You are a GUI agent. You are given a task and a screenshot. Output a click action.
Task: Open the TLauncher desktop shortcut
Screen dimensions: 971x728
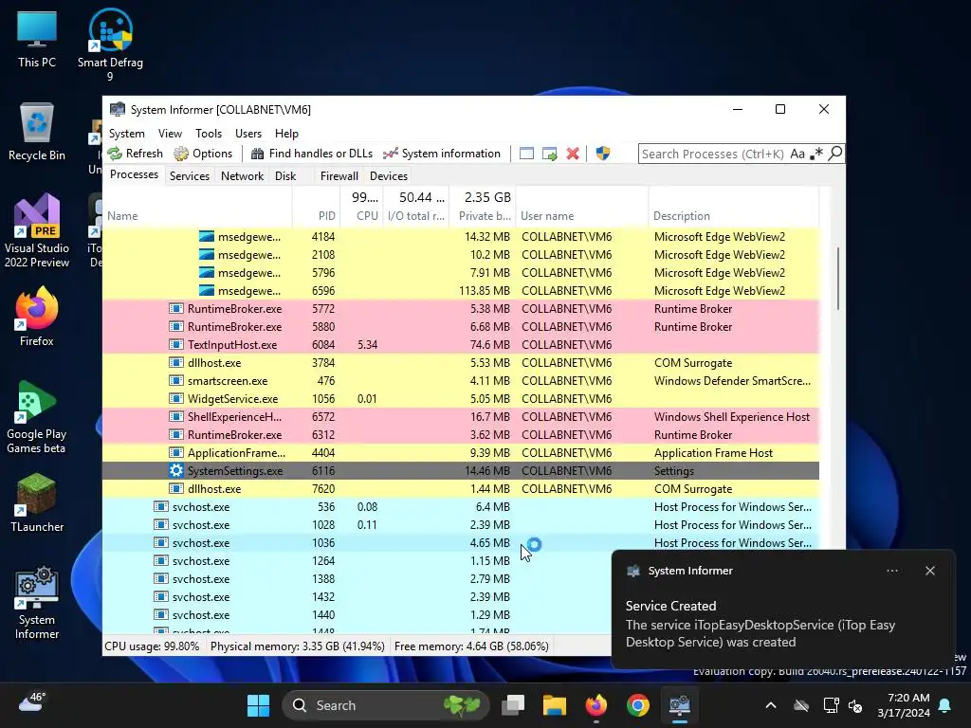37,502
